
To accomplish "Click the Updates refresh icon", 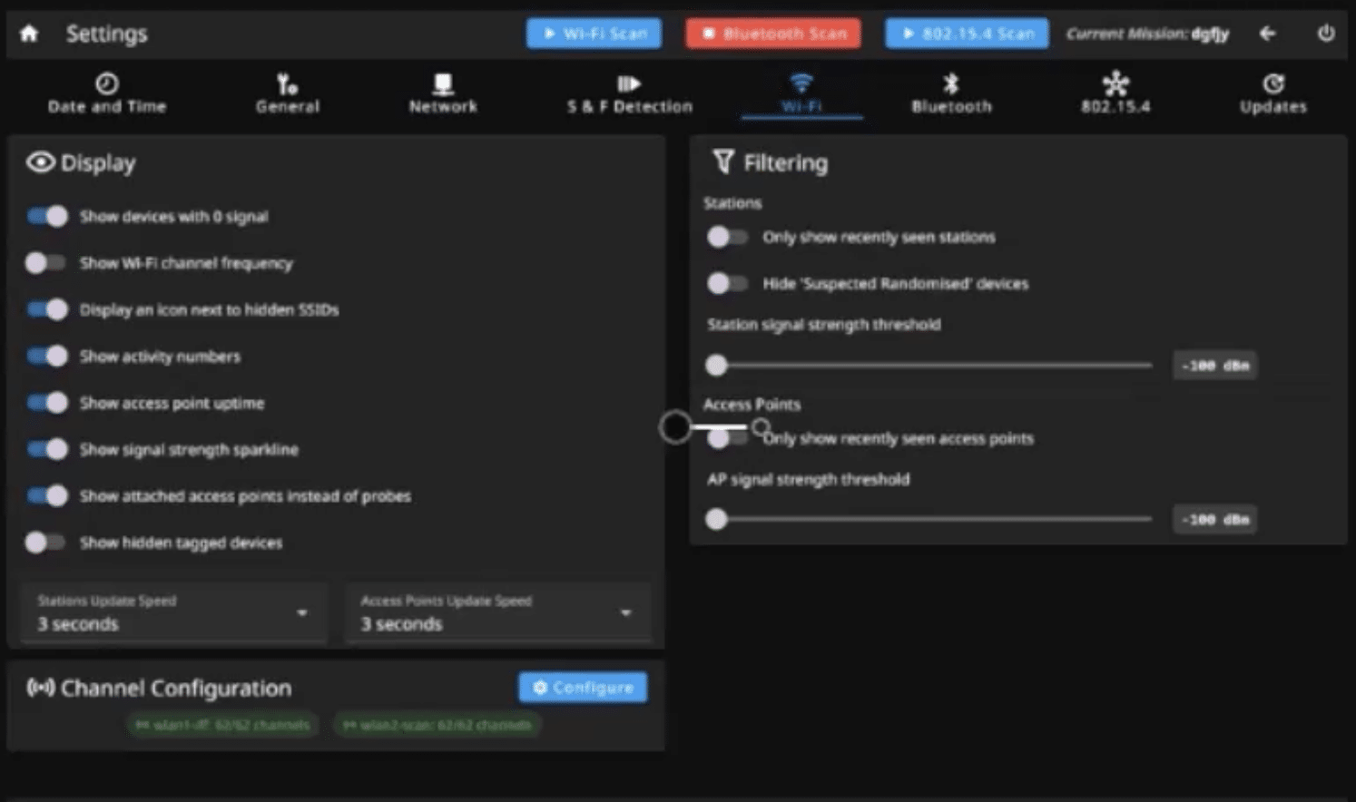I will pos(1273,83).
